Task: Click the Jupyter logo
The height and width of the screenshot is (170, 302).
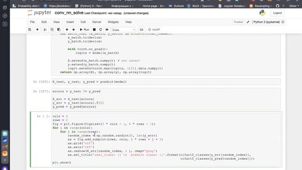Action: (39, 13)
